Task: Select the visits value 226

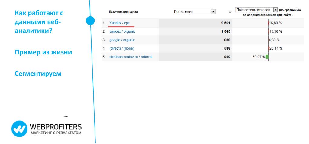Action: [x=227, y=57]
